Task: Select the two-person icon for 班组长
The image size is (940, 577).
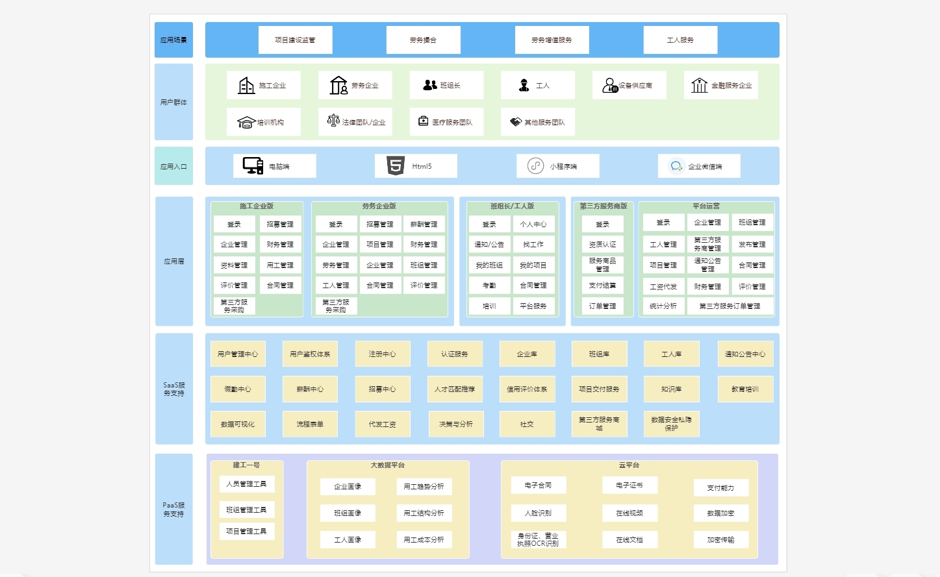Action: coord(430,85)
